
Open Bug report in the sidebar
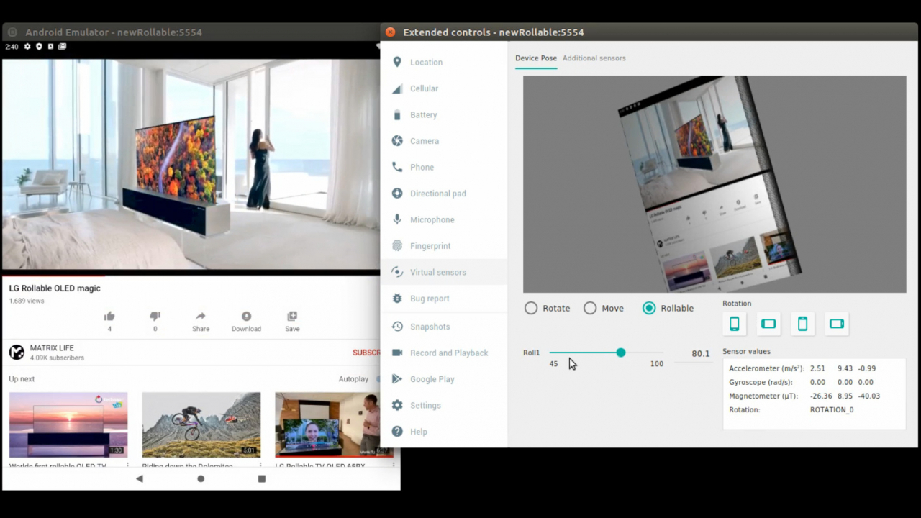(444, 299)
